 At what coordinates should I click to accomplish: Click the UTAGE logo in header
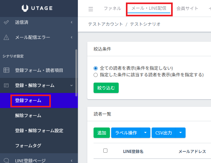tap(39, 8)
